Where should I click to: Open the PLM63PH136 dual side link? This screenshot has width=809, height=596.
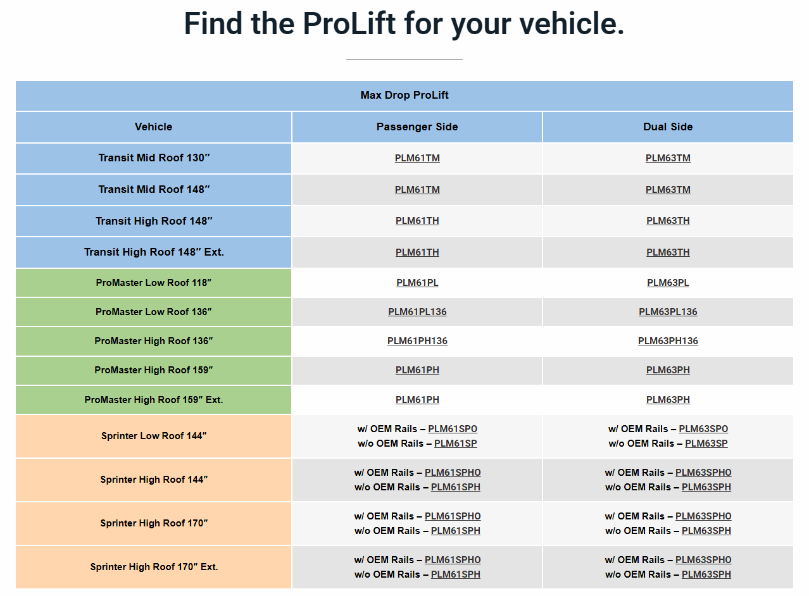coord(668,341)
